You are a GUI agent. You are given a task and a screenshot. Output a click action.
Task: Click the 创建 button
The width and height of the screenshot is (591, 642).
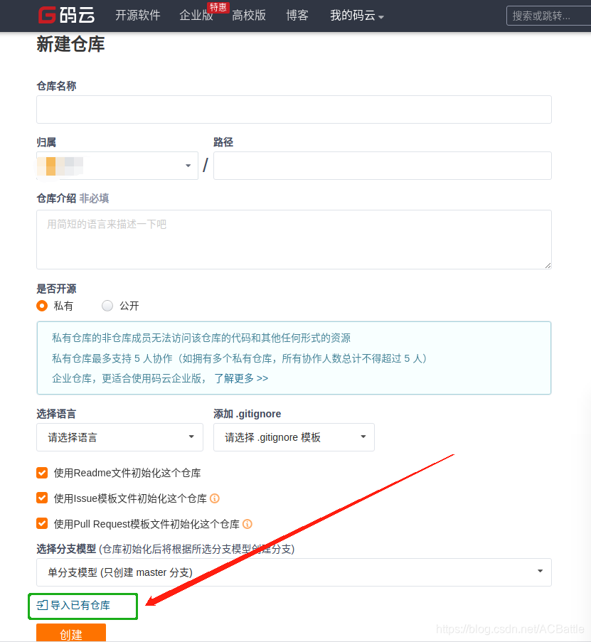(x=70, y=633)
